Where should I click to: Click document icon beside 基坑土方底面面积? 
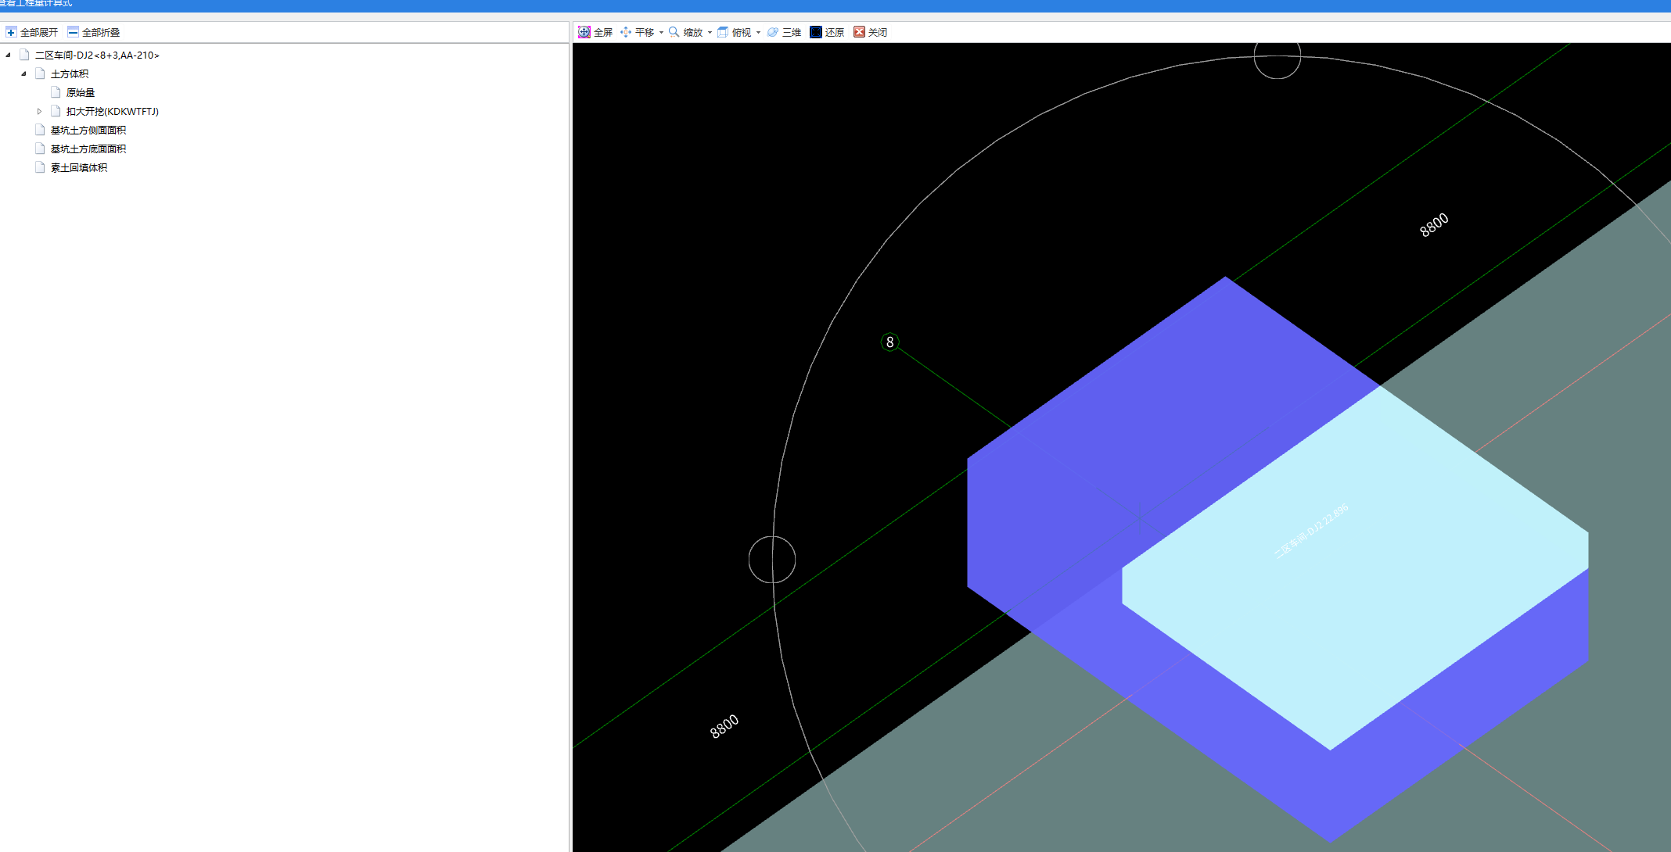40,149
